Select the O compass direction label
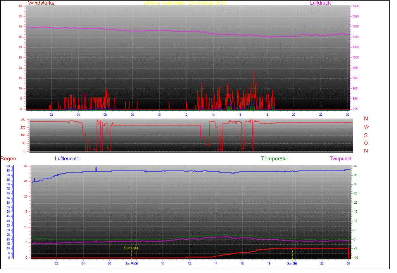Image resolution: width=397 pixels, height=273 pixels. coord(366,143)
